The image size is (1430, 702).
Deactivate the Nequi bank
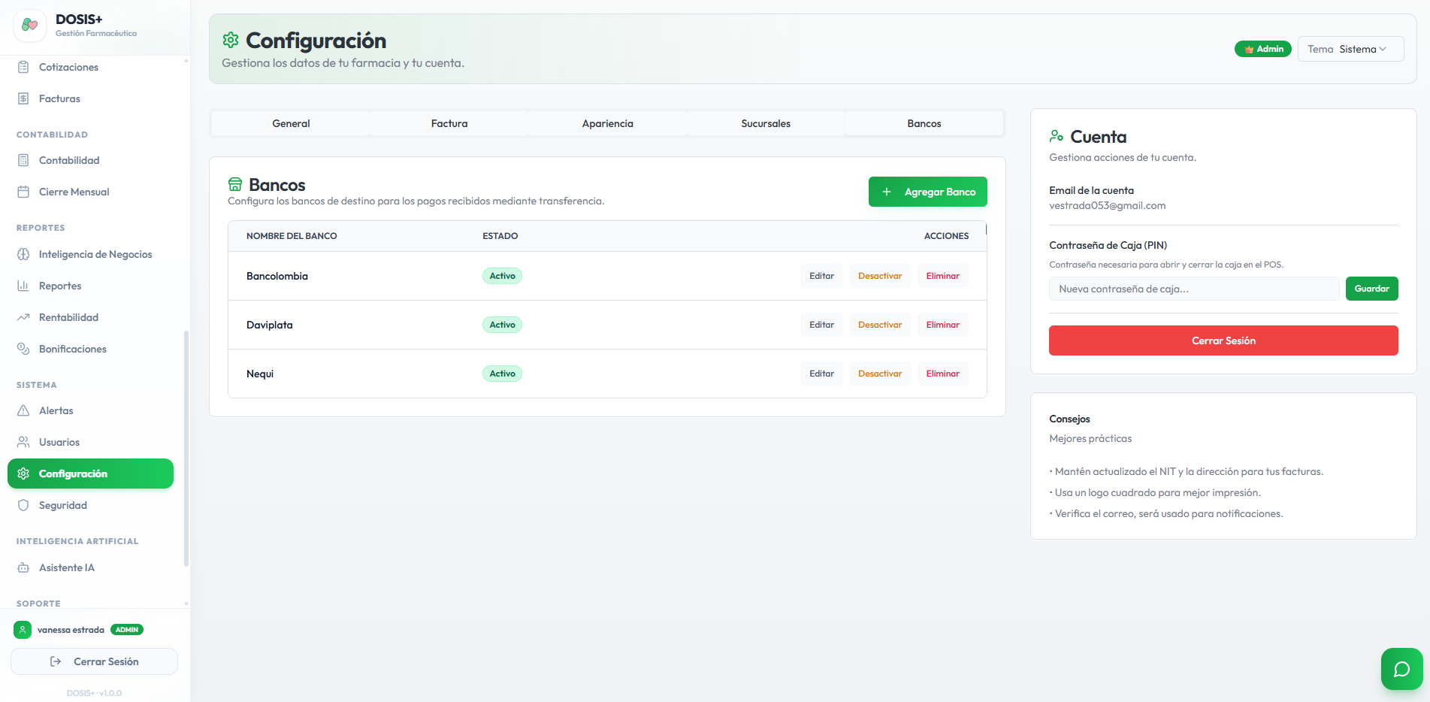pos(880,374)
